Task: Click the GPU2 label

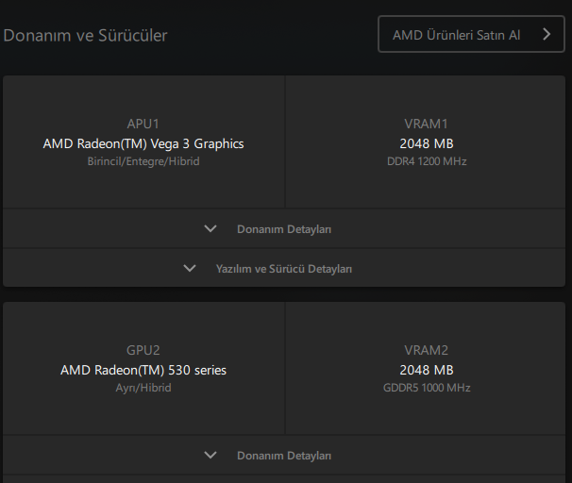Action: pos(143,350)
